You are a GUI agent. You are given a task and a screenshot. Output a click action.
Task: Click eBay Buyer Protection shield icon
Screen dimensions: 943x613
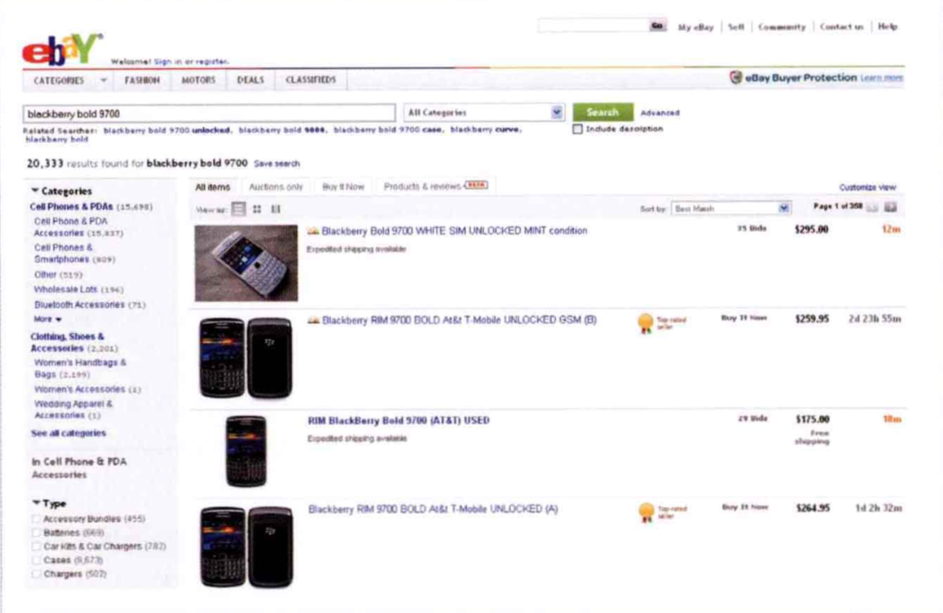[735, 78]
